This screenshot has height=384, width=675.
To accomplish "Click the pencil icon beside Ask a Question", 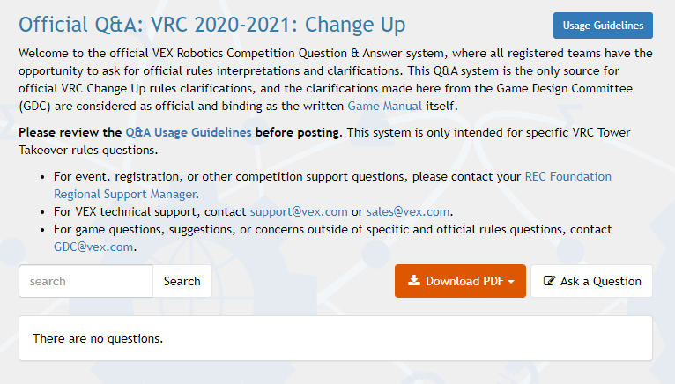I will (x=550, y=282).
